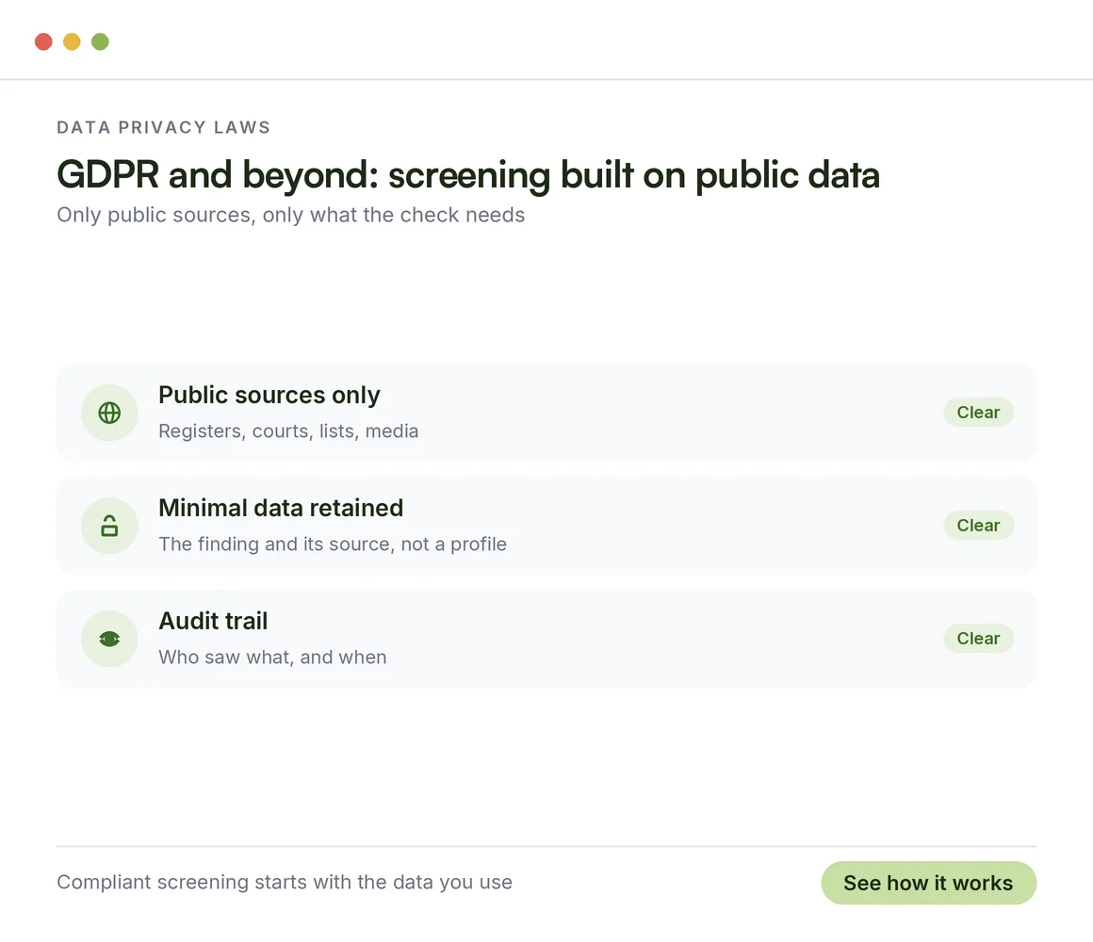Screen dimensions: 1093x942
Task: Open the See how it works button
Action: point(928,883)
